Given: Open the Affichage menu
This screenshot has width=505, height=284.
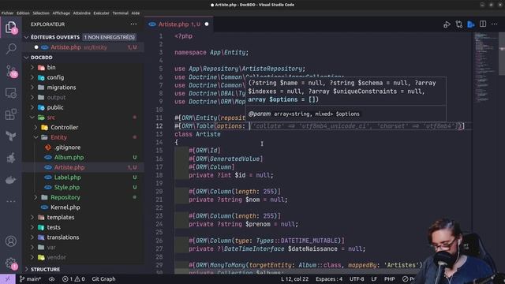Looking at the screenshot, I should tap(62, 13).
